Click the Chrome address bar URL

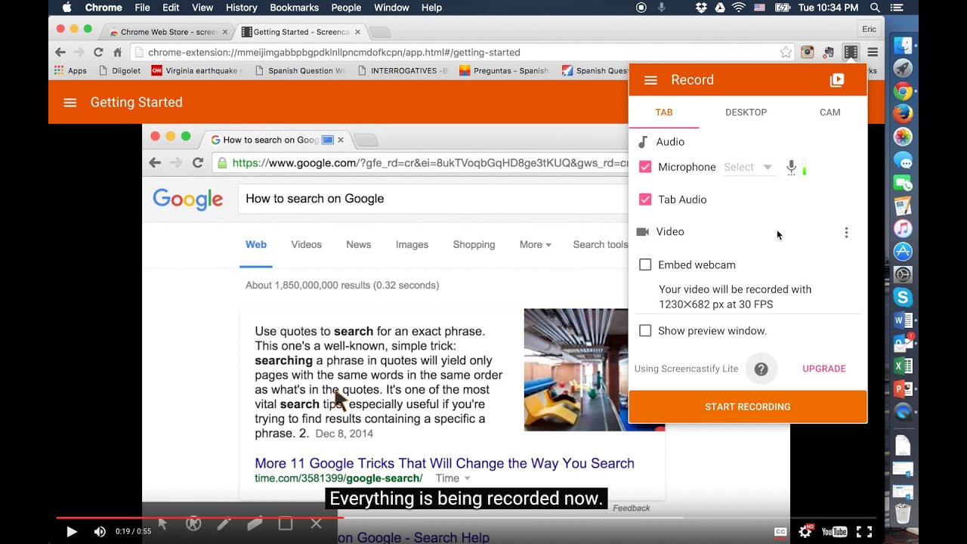(x=334, y=52)
